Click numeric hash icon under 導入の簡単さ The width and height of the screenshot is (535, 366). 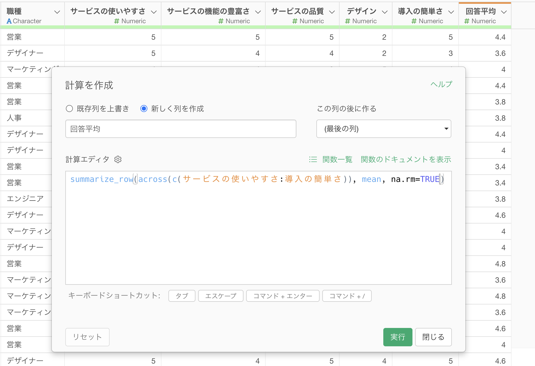pos(414,21)
